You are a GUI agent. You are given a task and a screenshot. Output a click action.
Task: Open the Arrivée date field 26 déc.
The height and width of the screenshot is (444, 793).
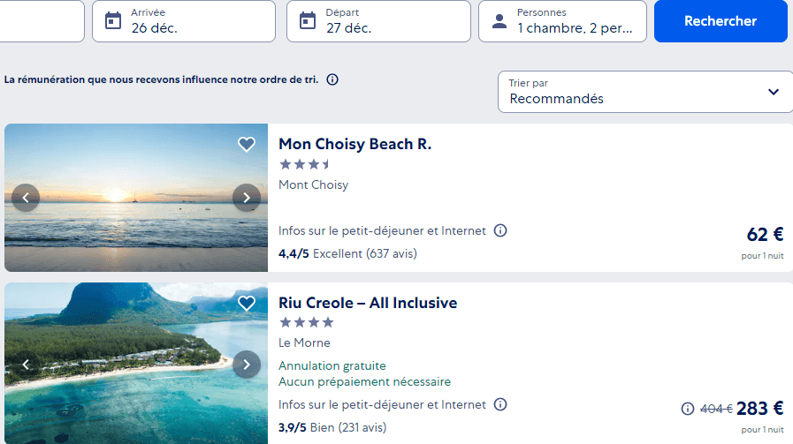click(184, 20)
